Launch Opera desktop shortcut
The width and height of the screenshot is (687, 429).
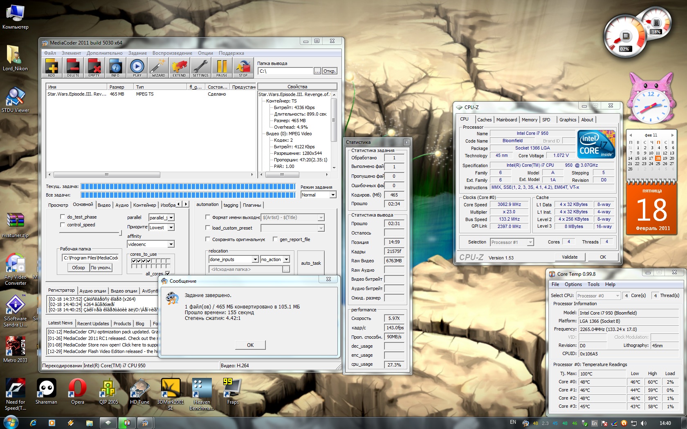[78, 391]
